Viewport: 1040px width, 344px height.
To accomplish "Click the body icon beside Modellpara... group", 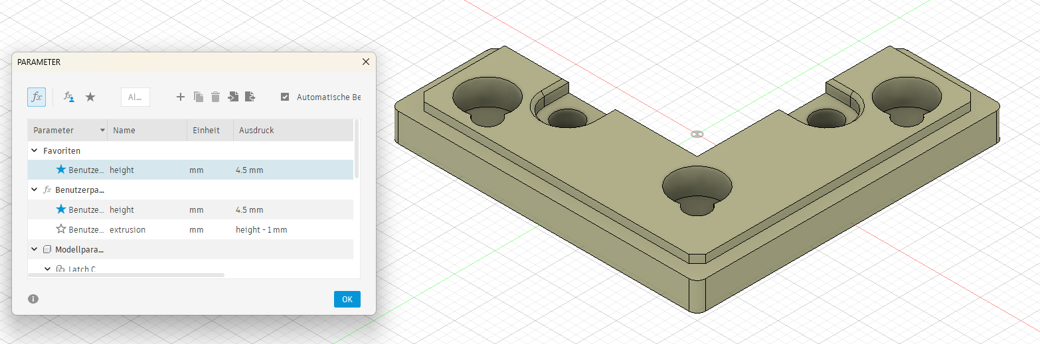I will (46, 250).
